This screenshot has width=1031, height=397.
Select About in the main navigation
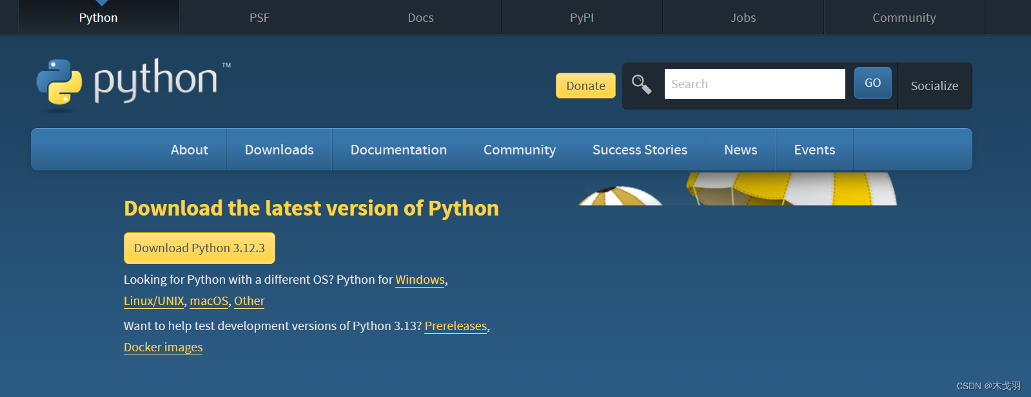tap(190, 150)
